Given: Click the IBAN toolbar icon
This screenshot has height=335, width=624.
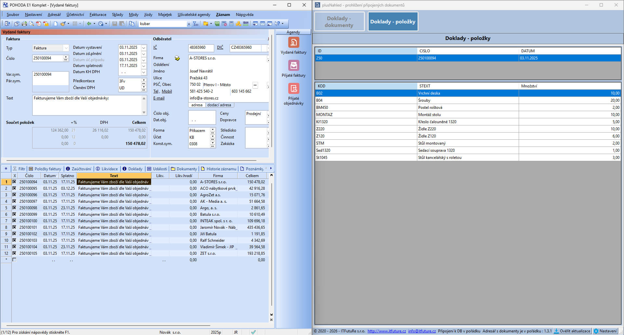Looking at the screenshot, I should (x=246, y=24).
